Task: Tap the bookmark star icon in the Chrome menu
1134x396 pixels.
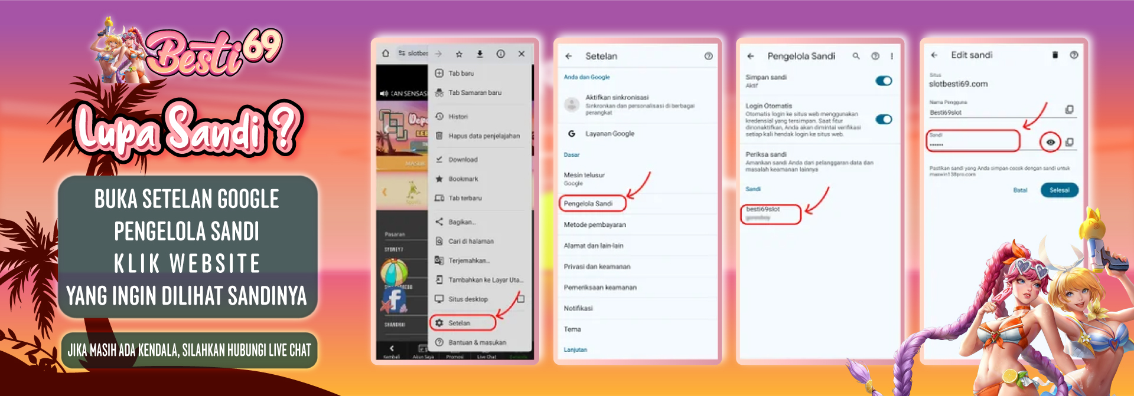Action: [x=459, y=54]
